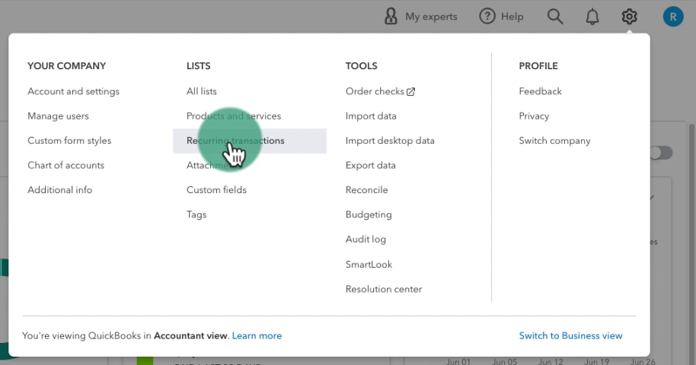Select Manage users
The image size is (696, 365).
[58, 116]
